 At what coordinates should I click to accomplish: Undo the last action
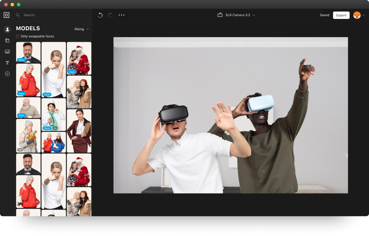click(x=100, y=15)
